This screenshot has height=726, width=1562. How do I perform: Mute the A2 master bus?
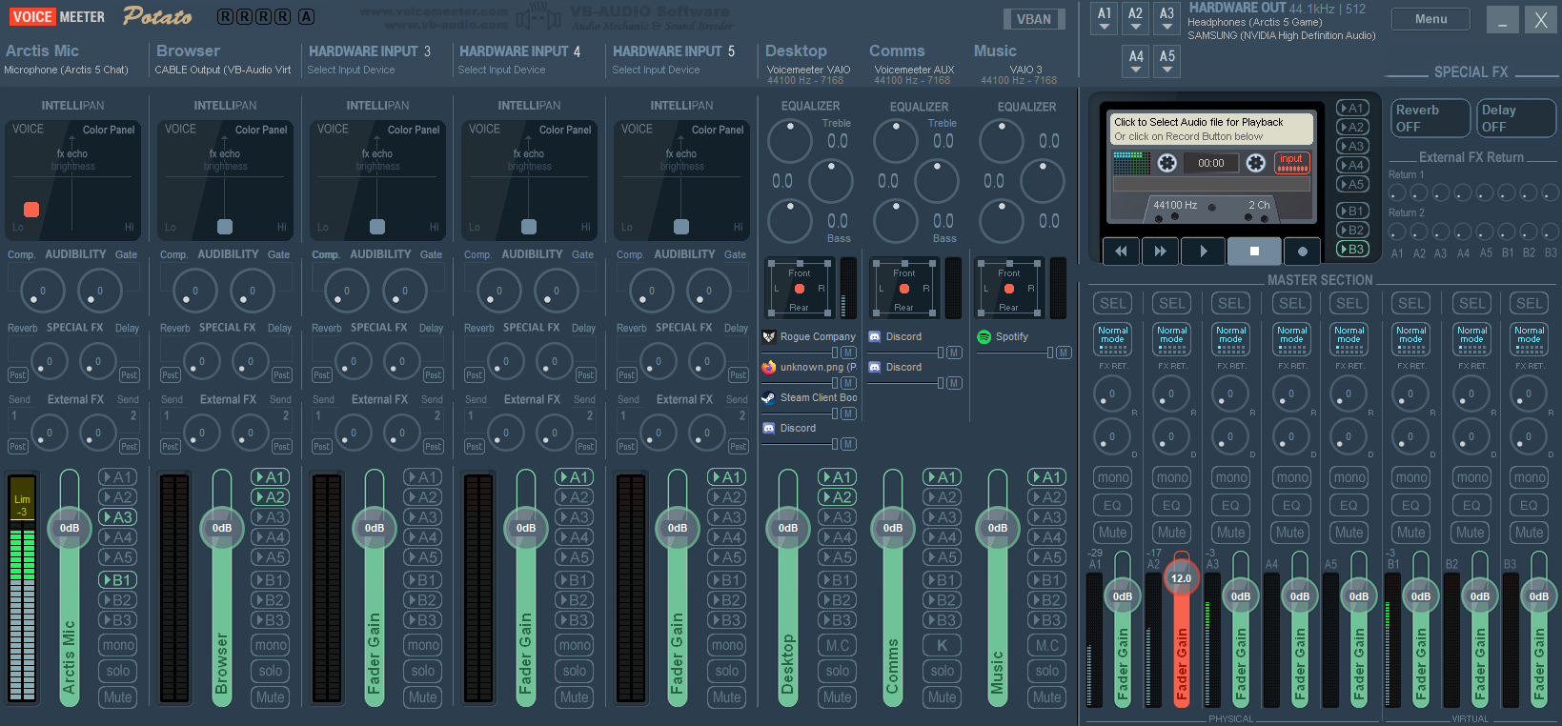tap(1171, 533)
